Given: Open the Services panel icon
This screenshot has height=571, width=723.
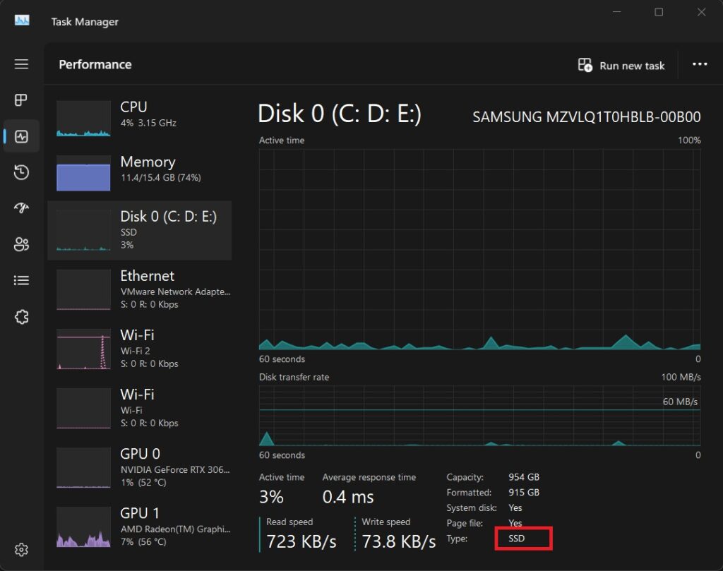Looking at the screenshot, I should [21, 316].
